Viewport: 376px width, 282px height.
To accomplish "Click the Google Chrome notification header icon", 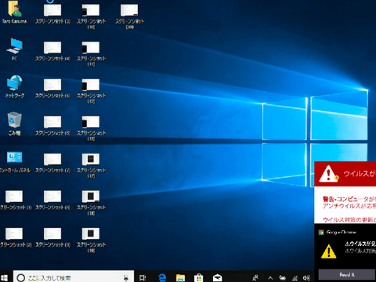I will coord(321,232).
